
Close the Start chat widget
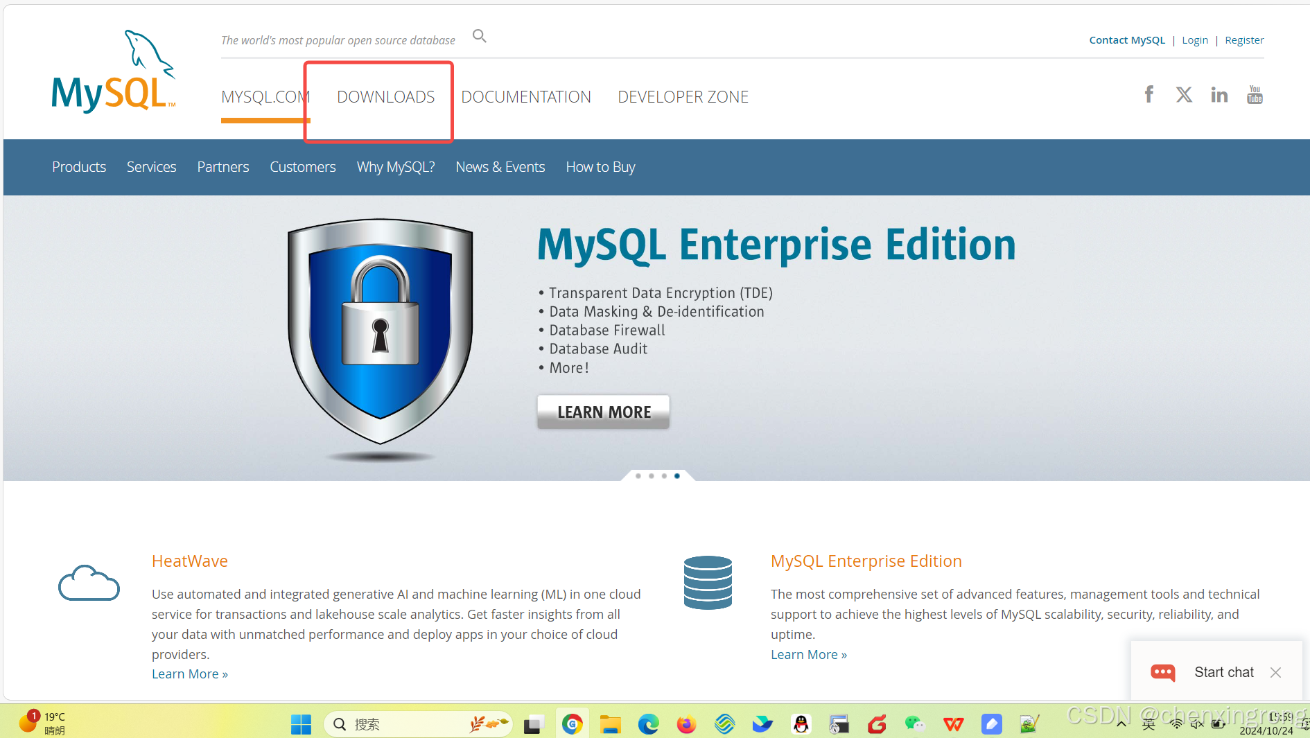click(1275, 672)
